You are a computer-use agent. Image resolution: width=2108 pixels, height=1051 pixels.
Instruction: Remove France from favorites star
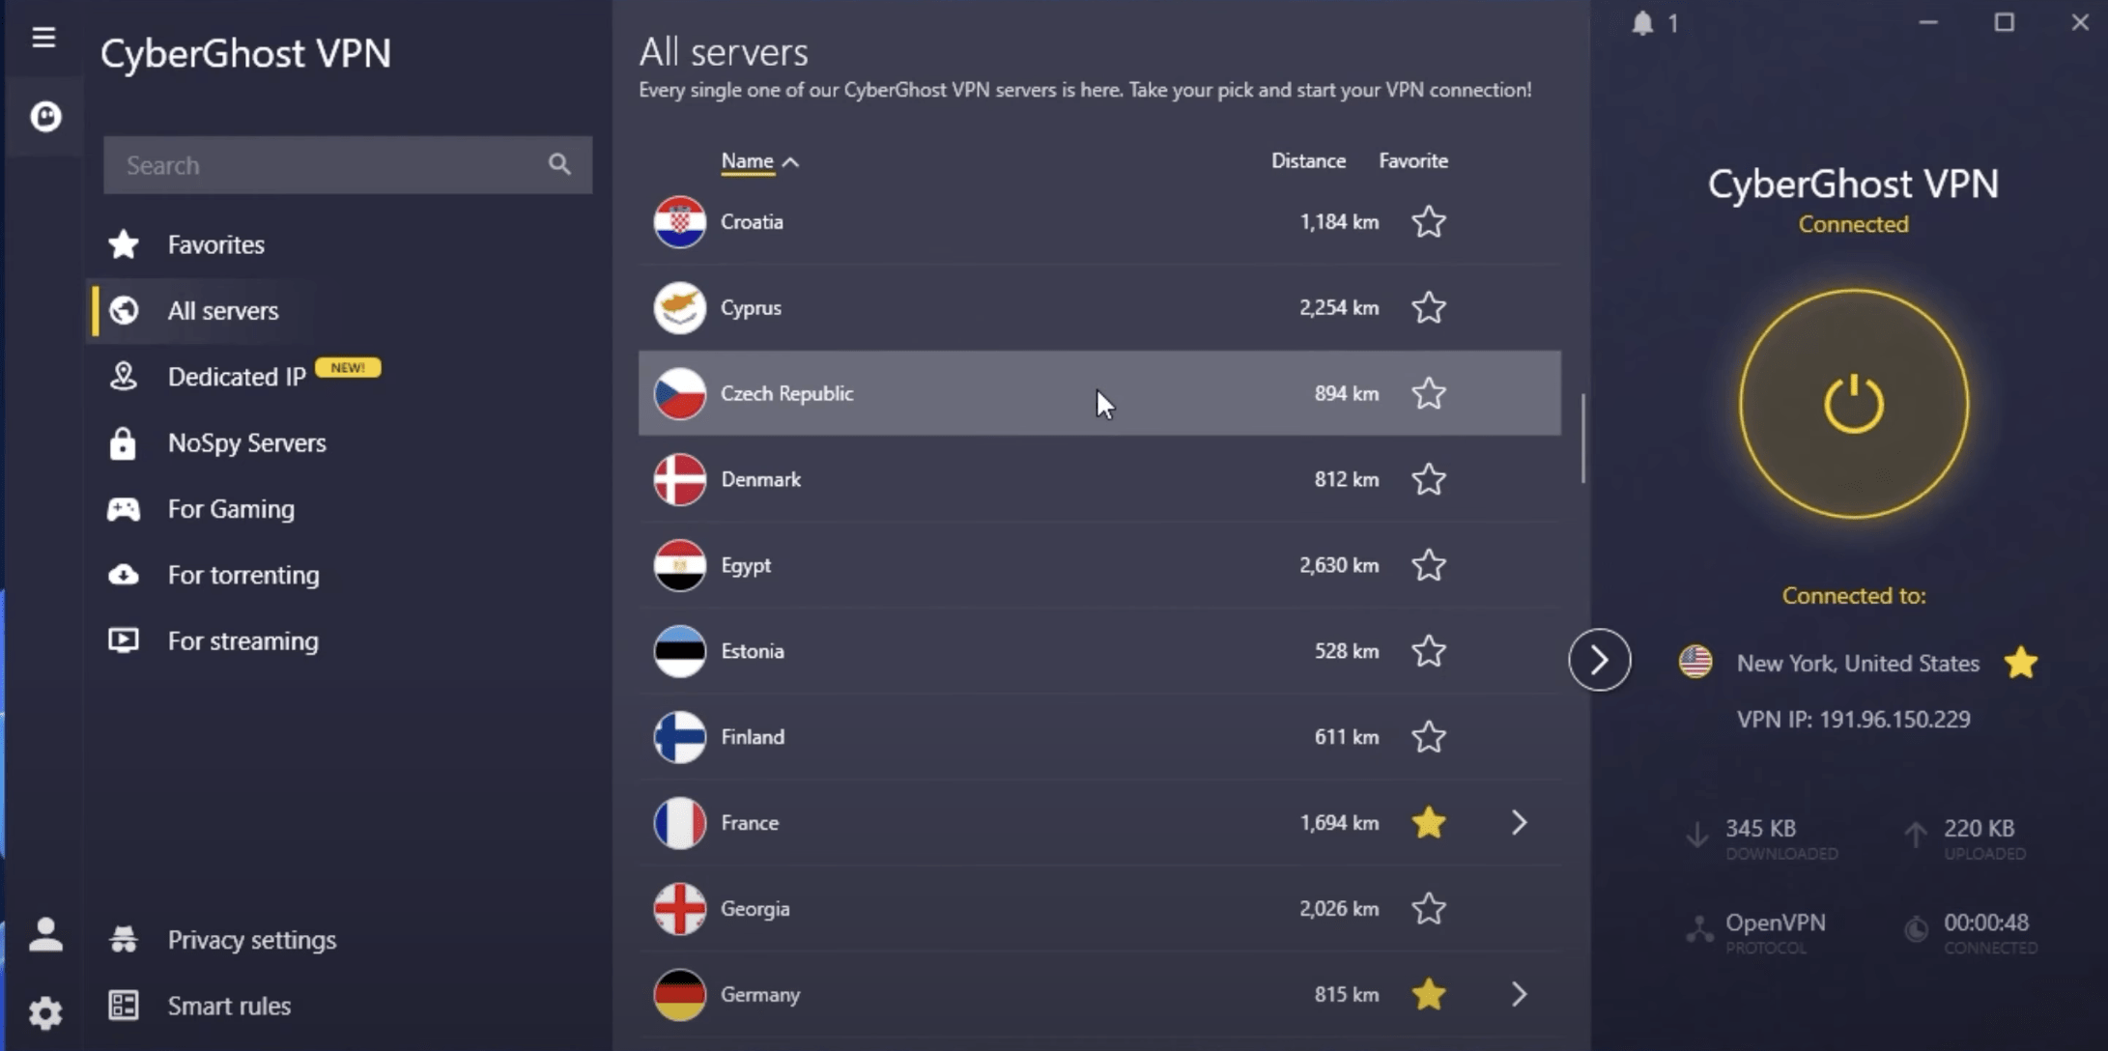click(1428, 823)
